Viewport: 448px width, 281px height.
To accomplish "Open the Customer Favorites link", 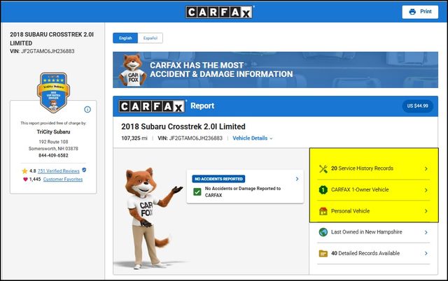I will 63,179.
